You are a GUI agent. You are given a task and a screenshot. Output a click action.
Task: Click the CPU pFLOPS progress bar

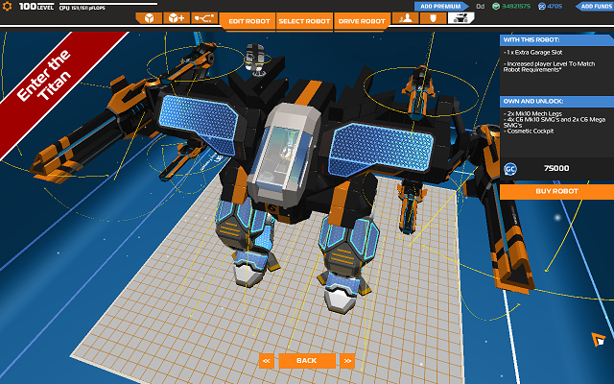(x=108, y=4)
